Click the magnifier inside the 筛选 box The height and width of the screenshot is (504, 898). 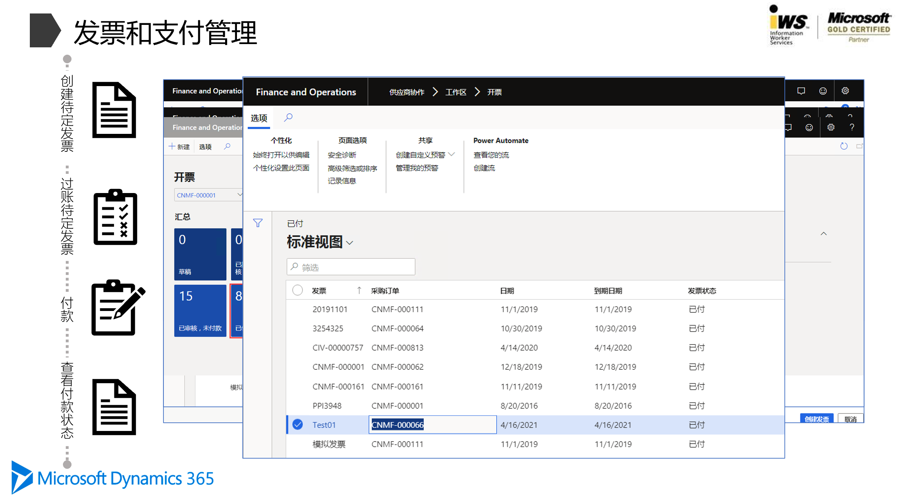(294, 267)
